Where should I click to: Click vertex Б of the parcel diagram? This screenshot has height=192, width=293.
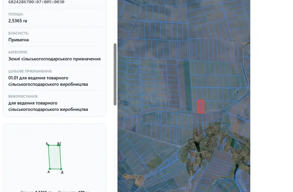(x=48, y=145)
